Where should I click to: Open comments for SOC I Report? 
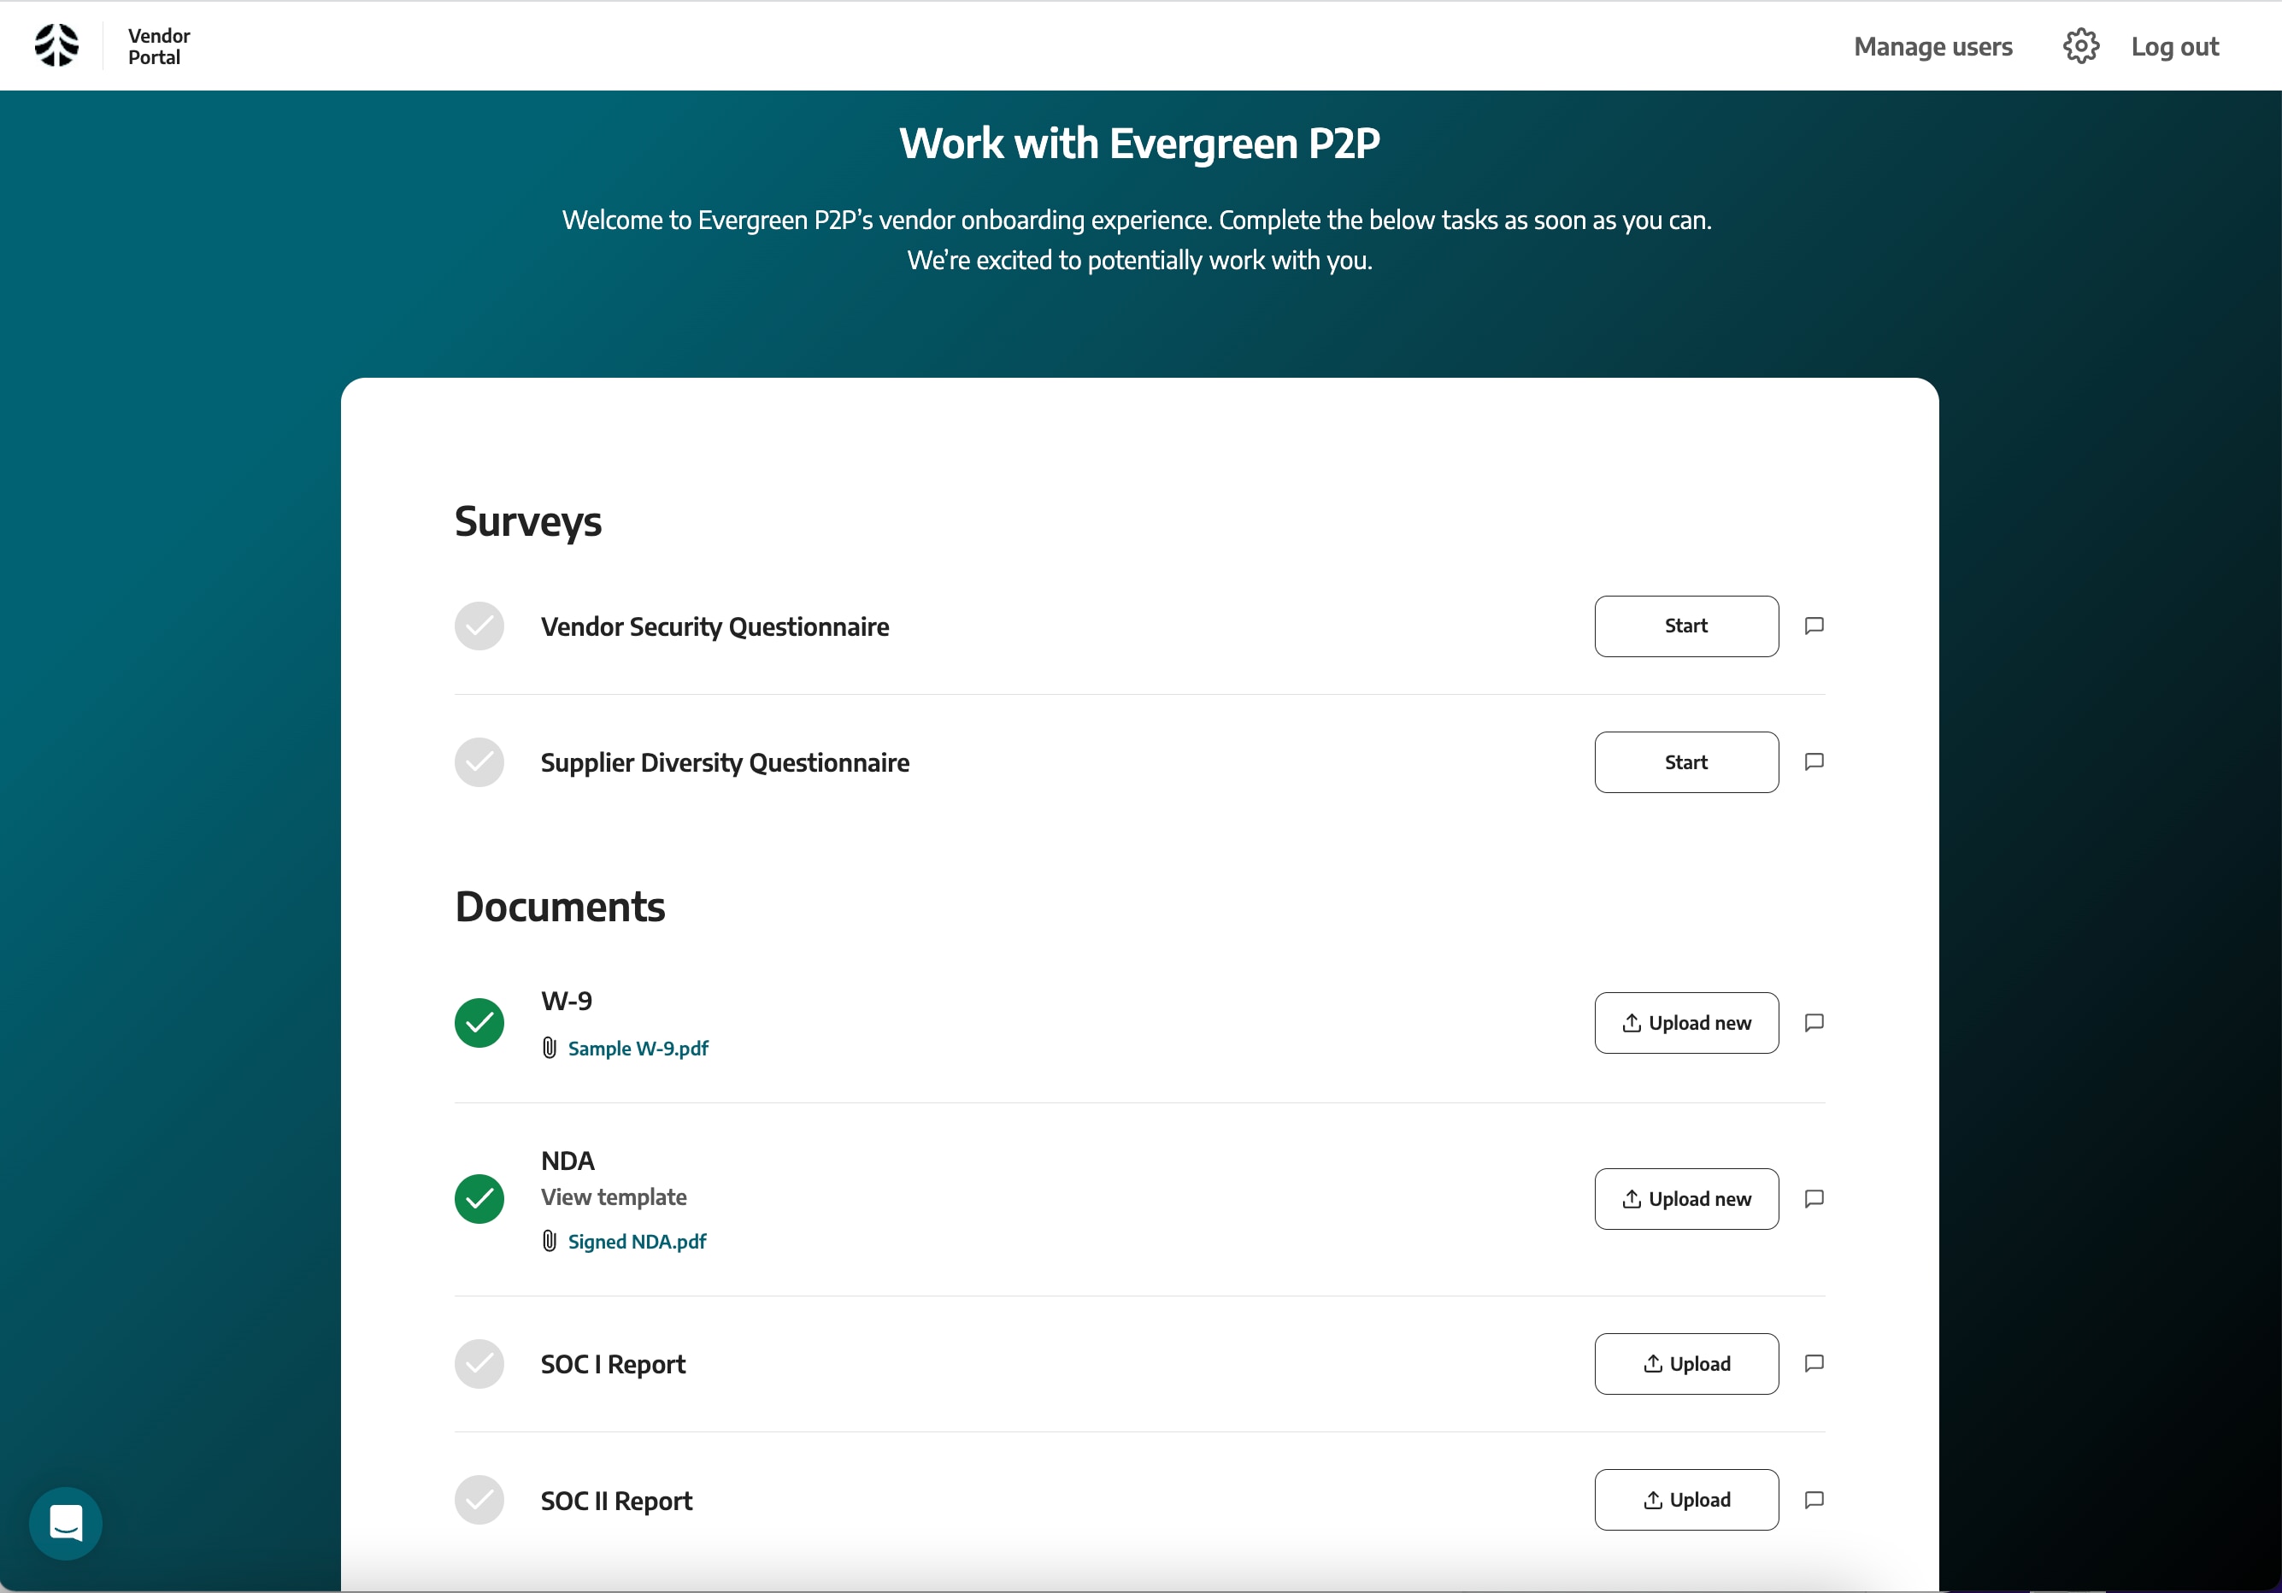[x=1814, y=1363]
